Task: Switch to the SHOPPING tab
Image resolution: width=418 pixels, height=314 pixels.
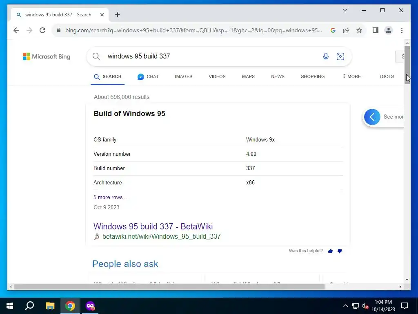Action: pos(313,76)
